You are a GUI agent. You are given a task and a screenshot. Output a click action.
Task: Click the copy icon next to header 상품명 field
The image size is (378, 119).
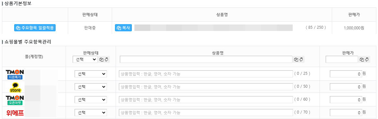point(296,60)
